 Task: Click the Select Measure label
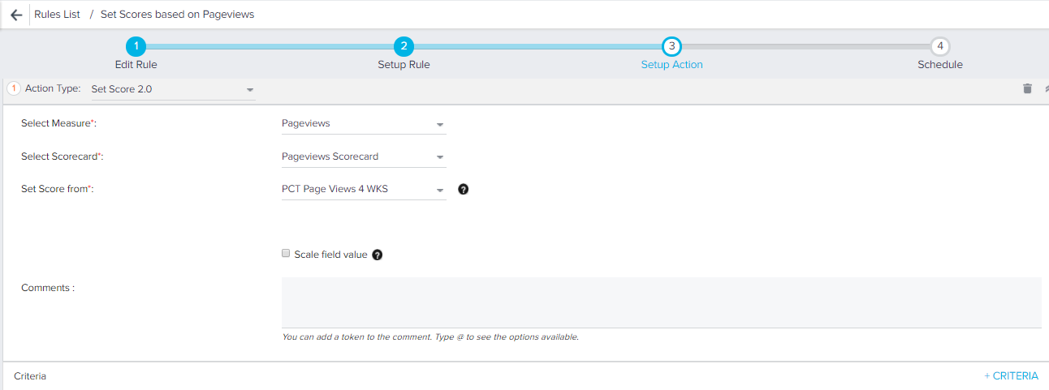tap(58, 123)
